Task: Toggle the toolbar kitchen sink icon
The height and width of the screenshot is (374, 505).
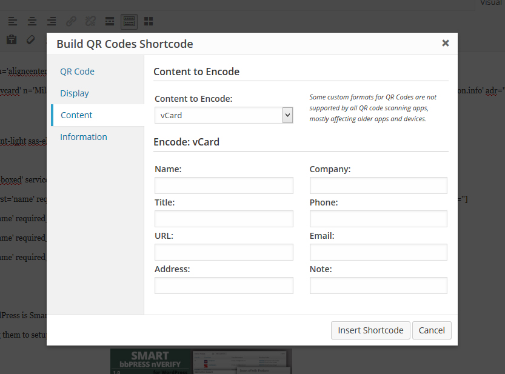Action: pyautogui.click(x=129, y=22)
